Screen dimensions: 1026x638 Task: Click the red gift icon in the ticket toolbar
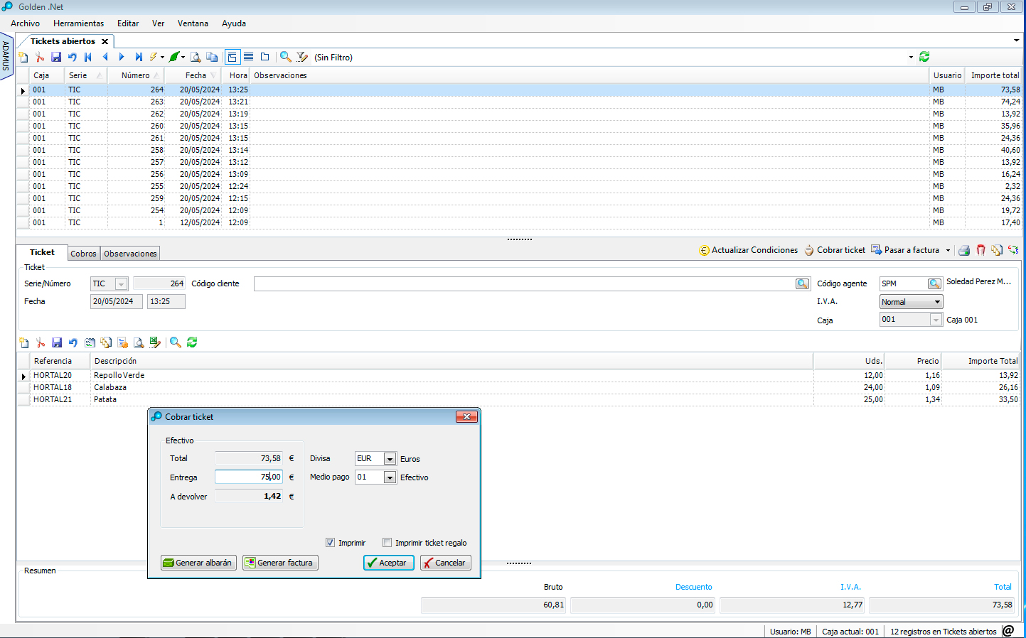click(x=980, y=250)
